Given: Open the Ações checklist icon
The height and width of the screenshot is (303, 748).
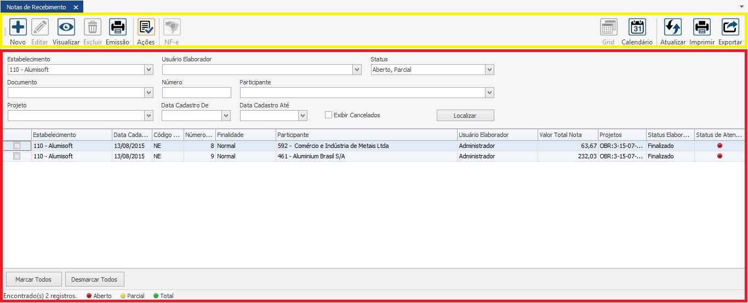Looking at the screenshot, I should 146,27.
